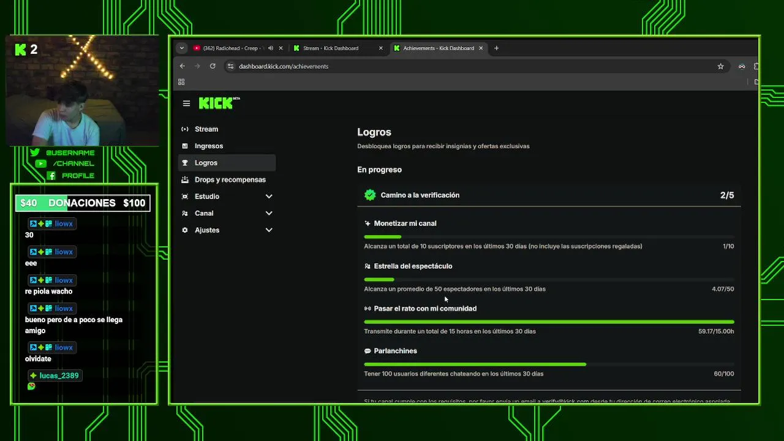Click the Logros page heading
Viewport: 784px width, 441px height.
click(374, 132)
